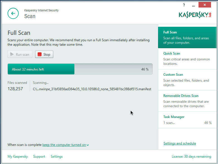This screenshot has height=164, width=218.
Task: Select the Full Scan tab
Action: [x=187, y=38]
